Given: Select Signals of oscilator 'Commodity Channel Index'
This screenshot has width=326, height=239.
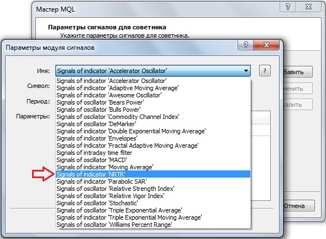Looking at the screenshot, I should tap(153, 117).
